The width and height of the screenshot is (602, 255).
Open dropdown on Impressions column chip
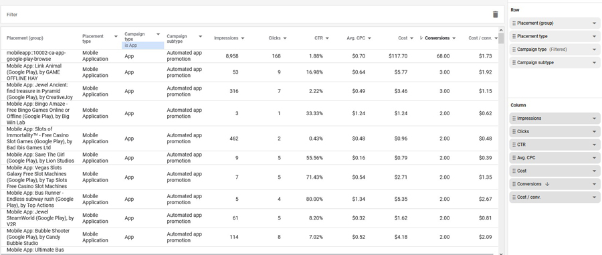coord(594,118)
